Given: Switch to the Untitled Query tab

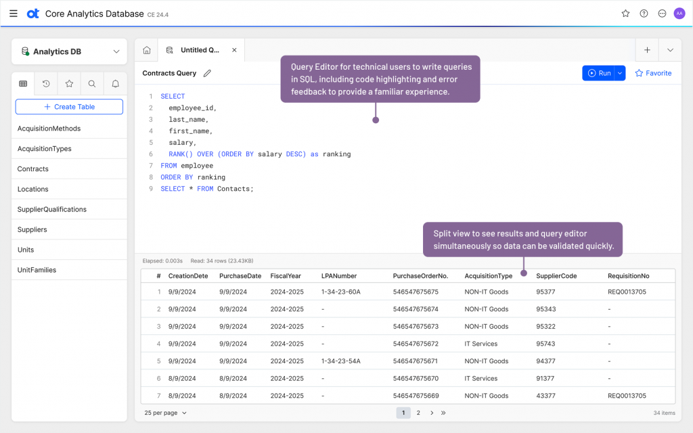Looking at the screenshot, I should 199,50.
